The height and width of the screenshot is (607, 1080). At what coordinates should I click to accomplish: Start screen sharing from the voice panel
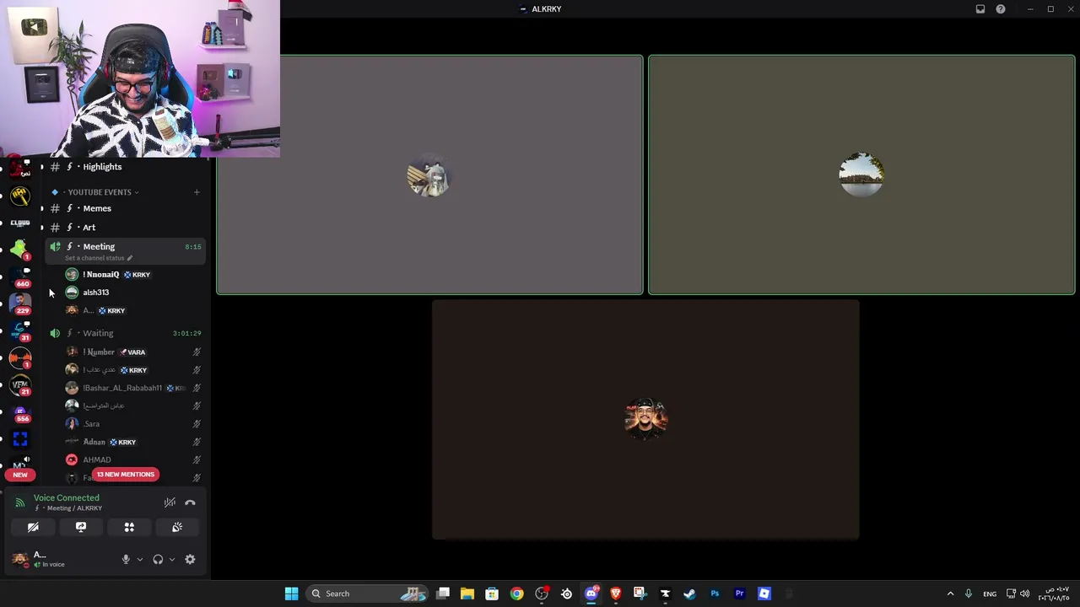coord(81,527)
